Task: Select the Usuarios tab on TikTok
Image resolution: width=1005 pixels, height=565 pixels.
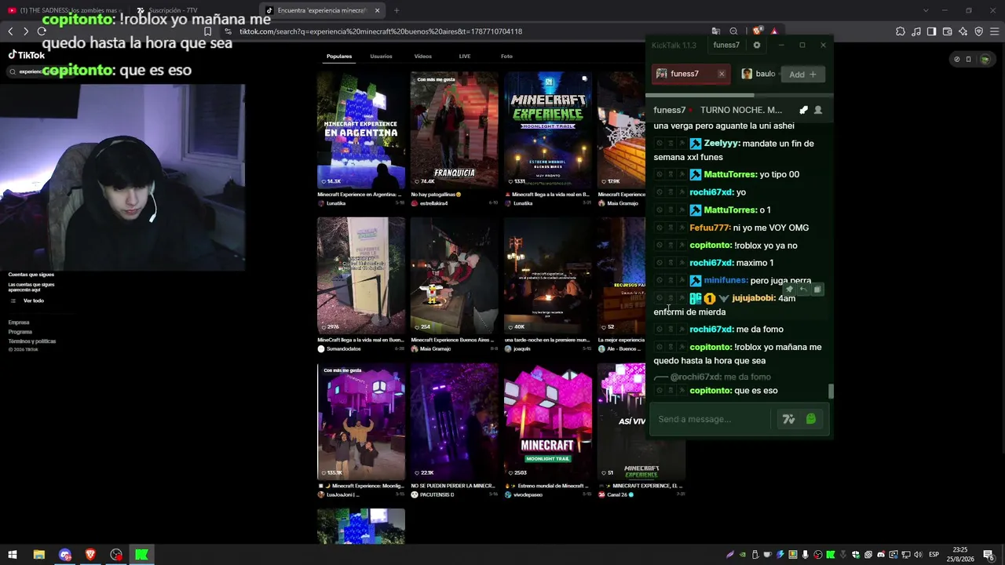Action: coord(381,56)
